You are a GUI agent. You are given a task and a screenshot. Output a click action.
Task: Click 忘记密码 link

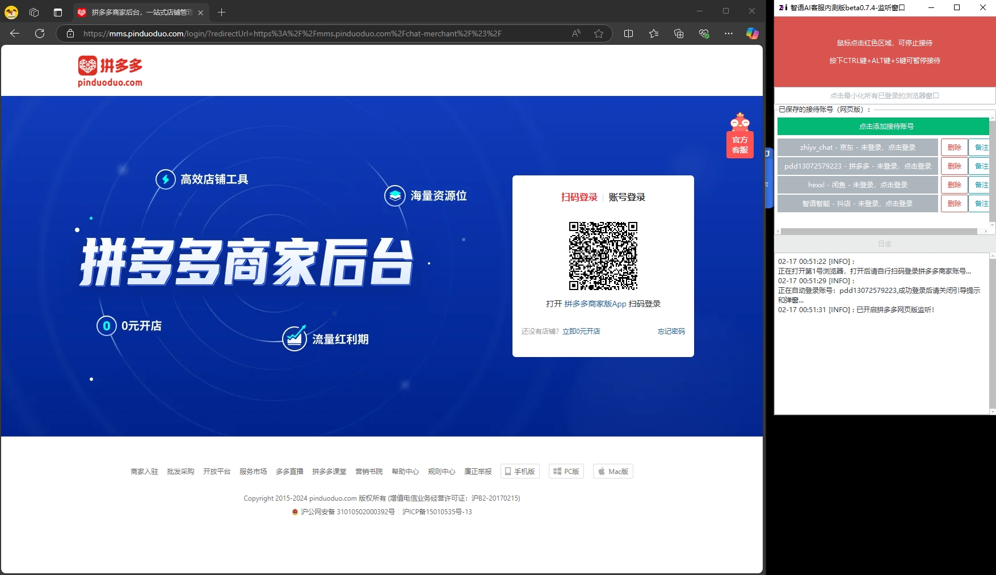[671, 331]
